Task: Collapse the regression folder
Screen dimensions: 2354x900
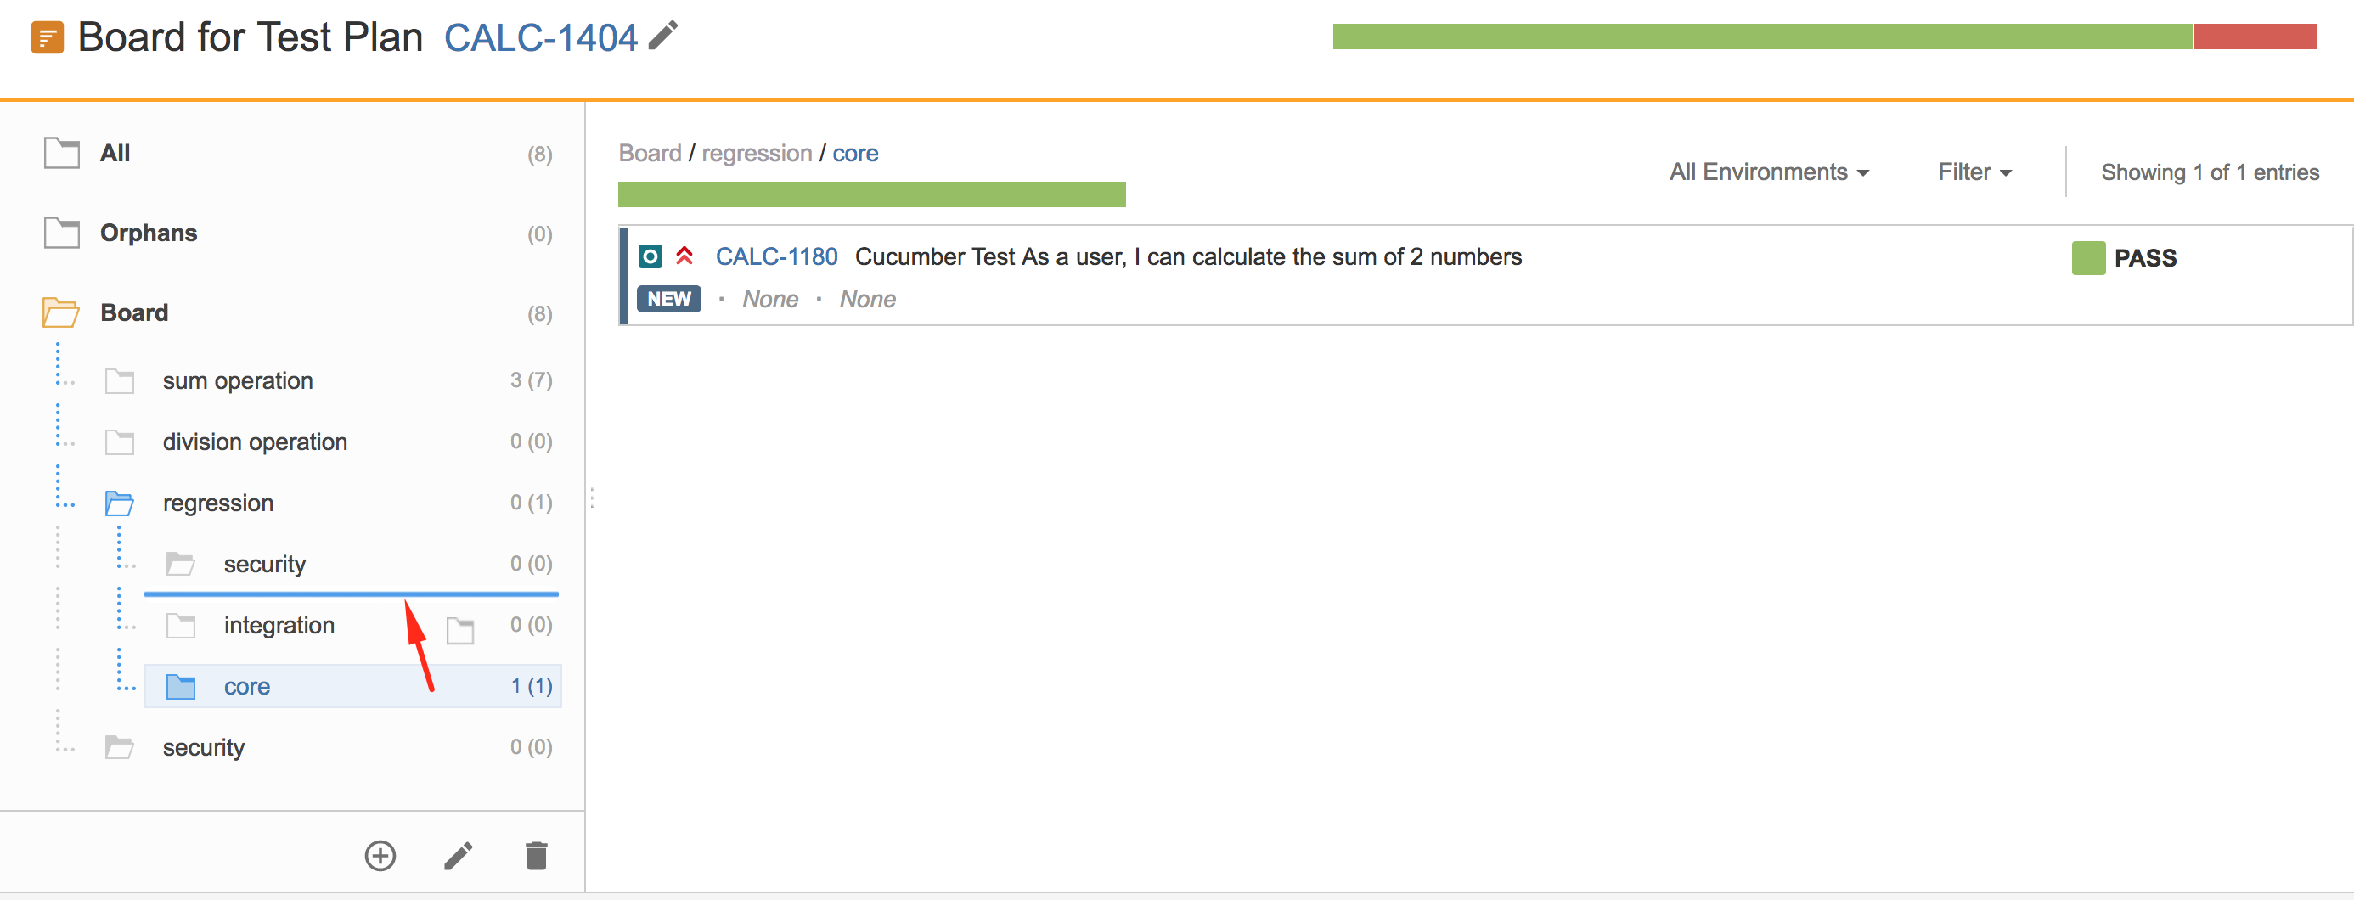Action: (x=119, y=503)
